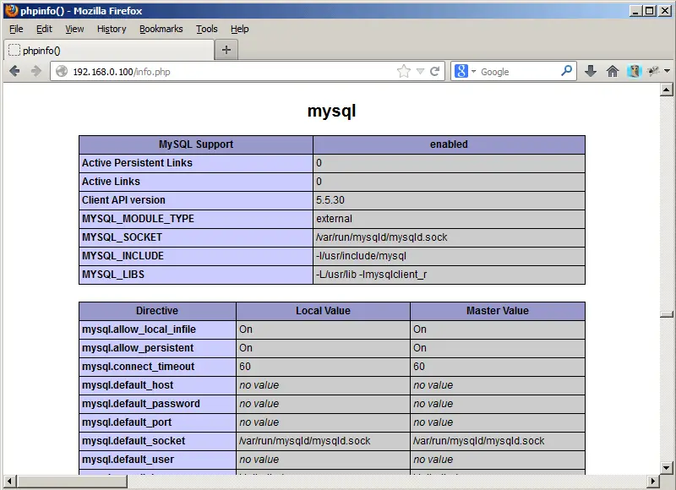Open the Google search engine dropdown
The image size is (676, 490).
point(473,72)
